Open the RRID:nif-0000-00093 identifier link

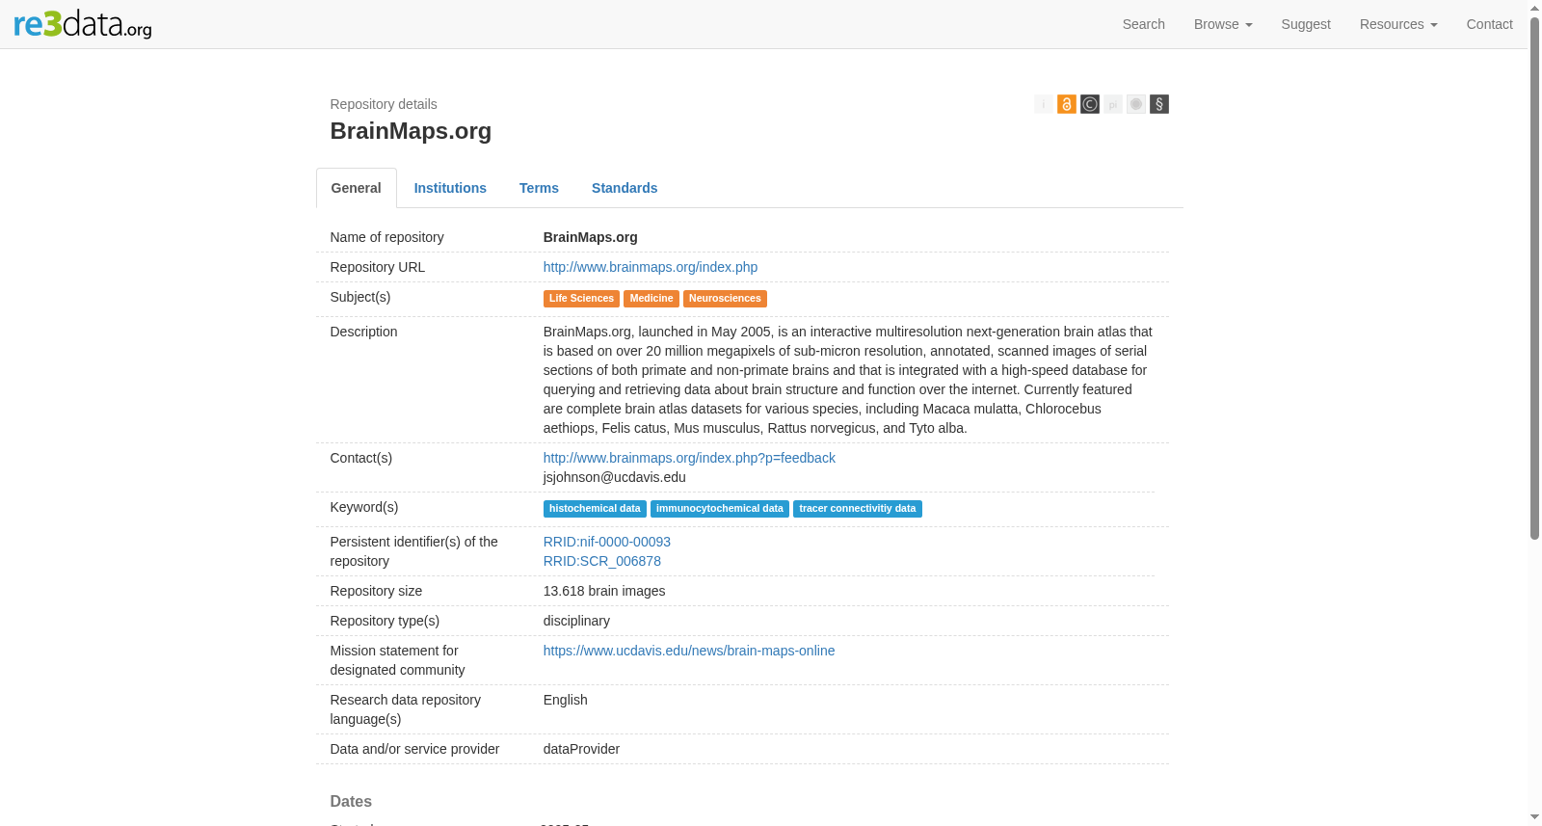(x=607, y=542)
